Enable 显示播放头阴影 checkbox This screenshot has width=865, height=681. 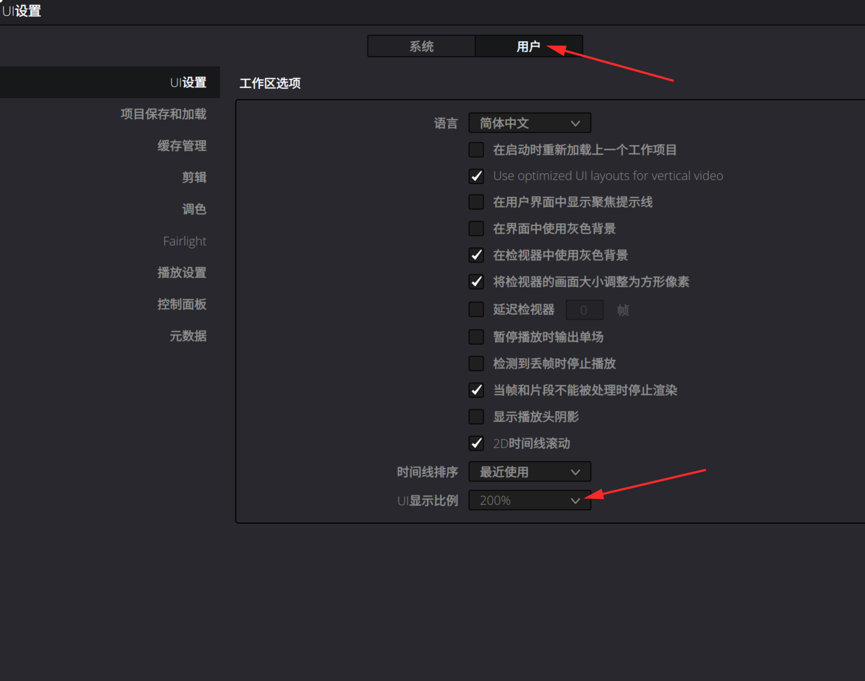point(477,417)
